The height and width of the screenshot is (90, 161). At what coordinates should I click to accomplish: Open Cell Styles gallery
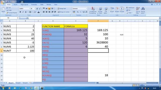106,10
